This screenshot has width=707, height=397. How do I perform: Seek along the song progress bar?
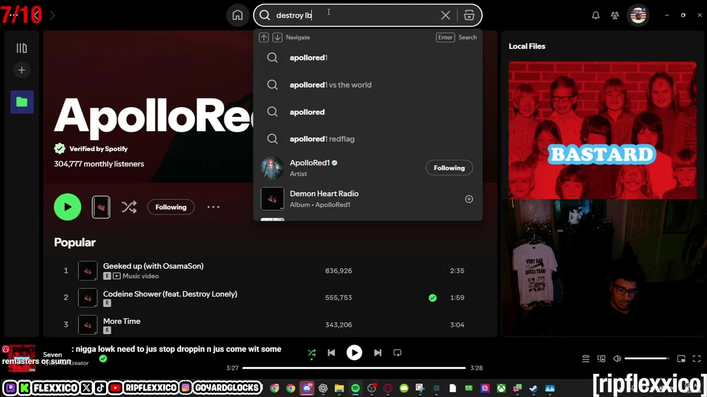point(354,368)
